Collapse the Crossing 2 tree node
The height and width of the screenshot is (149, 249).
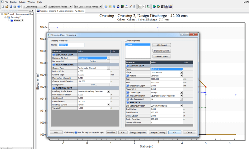pos(5,17)
